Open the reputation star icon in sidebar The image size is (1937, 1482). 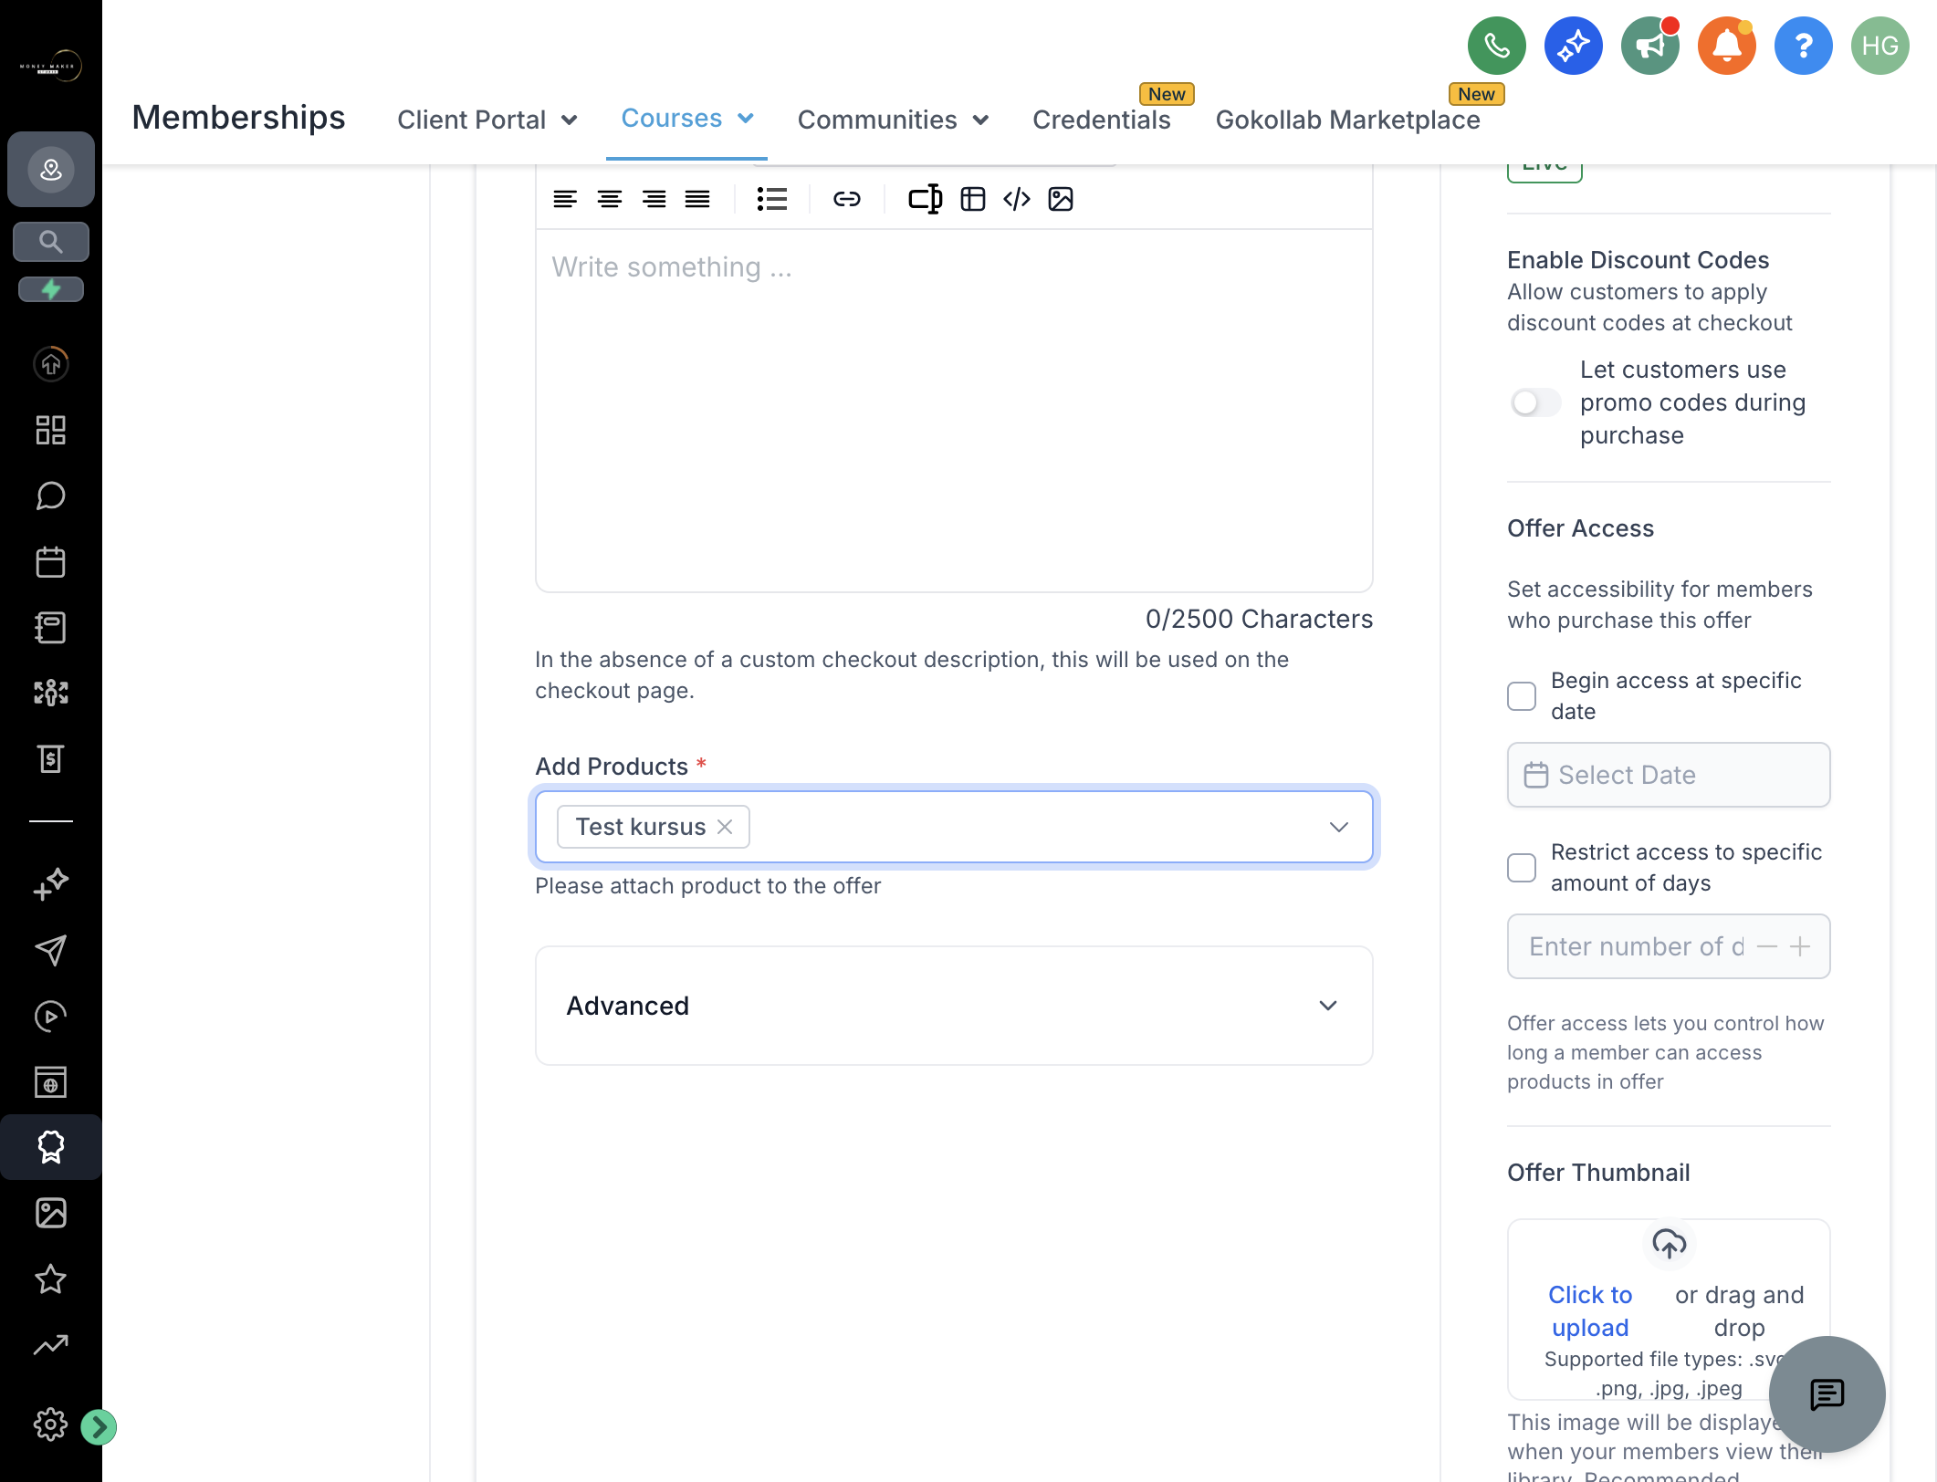tap(51, 1278)
